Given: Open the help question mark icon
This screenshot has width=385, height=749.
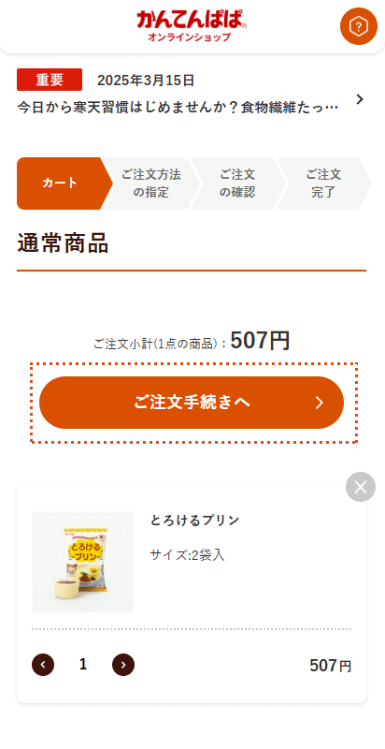Looking at the screenshot, I should click(358, 27).
